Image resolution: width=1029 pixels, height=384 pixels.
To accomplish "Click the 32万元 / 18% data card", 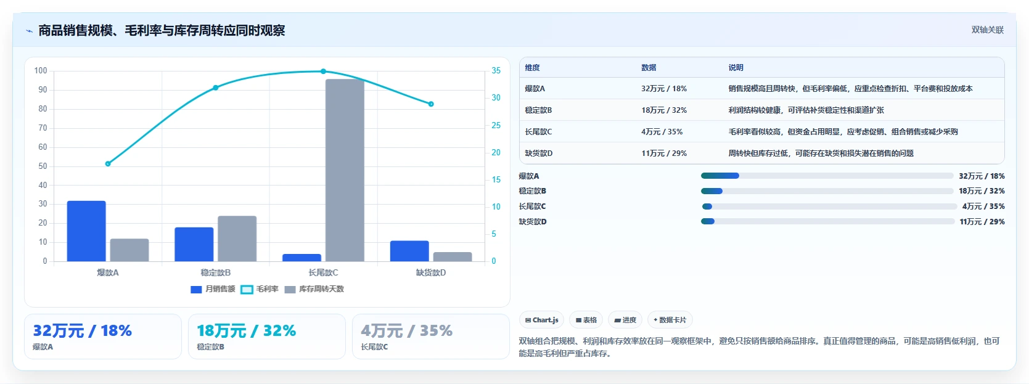I will pos(103,337).
